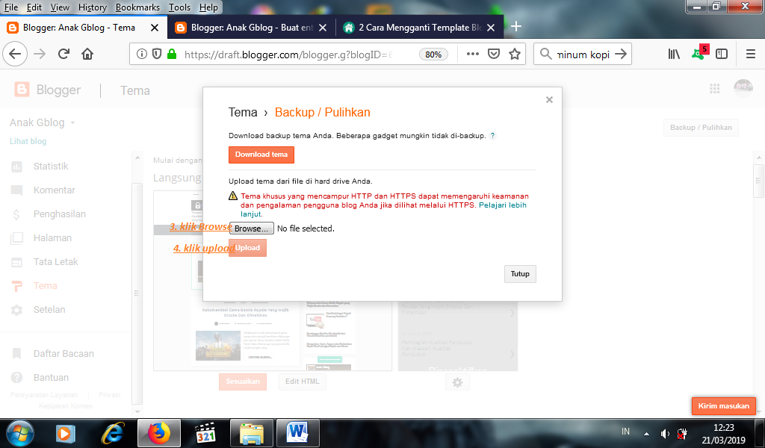Open the Windows Start button

(20, 433)
